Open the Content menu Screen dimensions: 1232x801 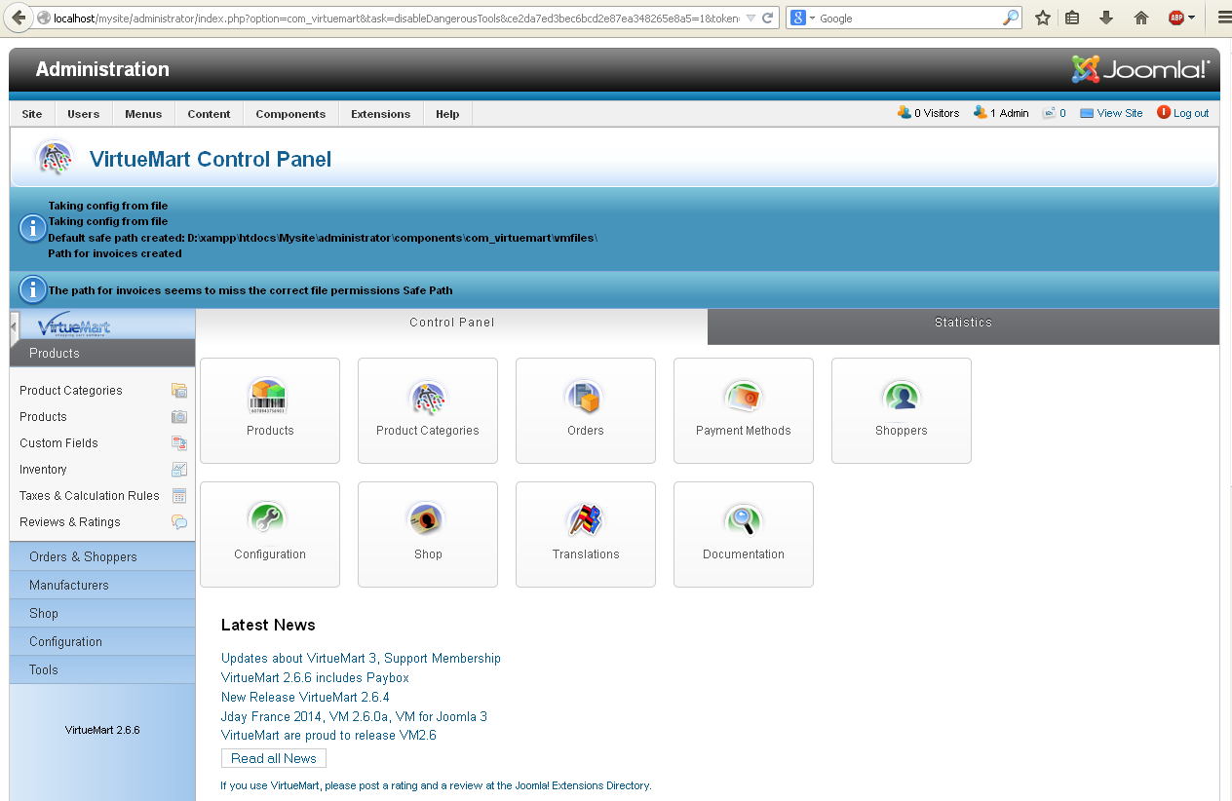(x=210, y=114)
